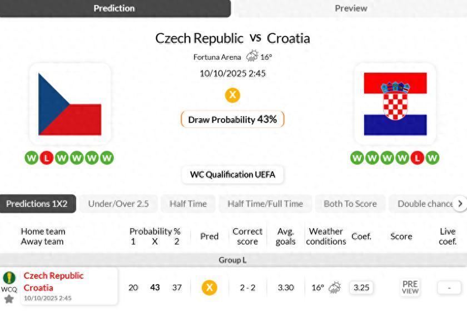Click the Croatia flag image
The height and width of the screenshot is (313, 467).
[395, 104]
